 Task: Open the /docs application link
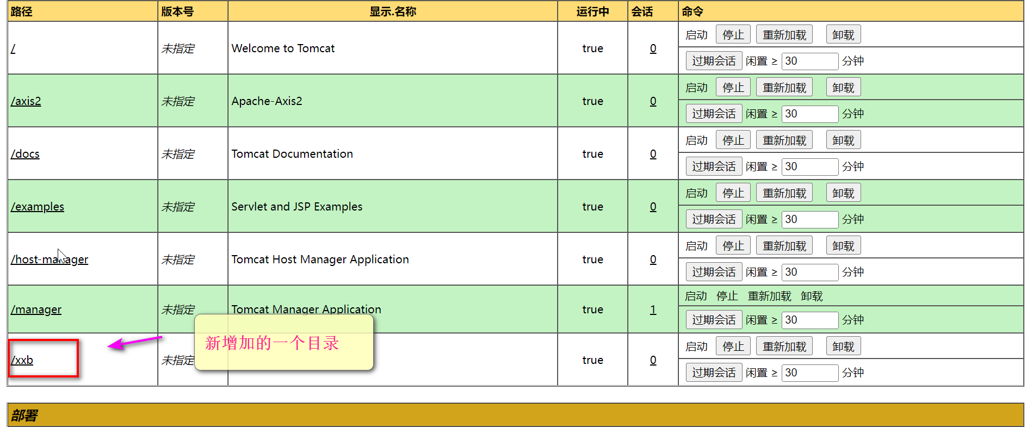[x=25, y=154]
